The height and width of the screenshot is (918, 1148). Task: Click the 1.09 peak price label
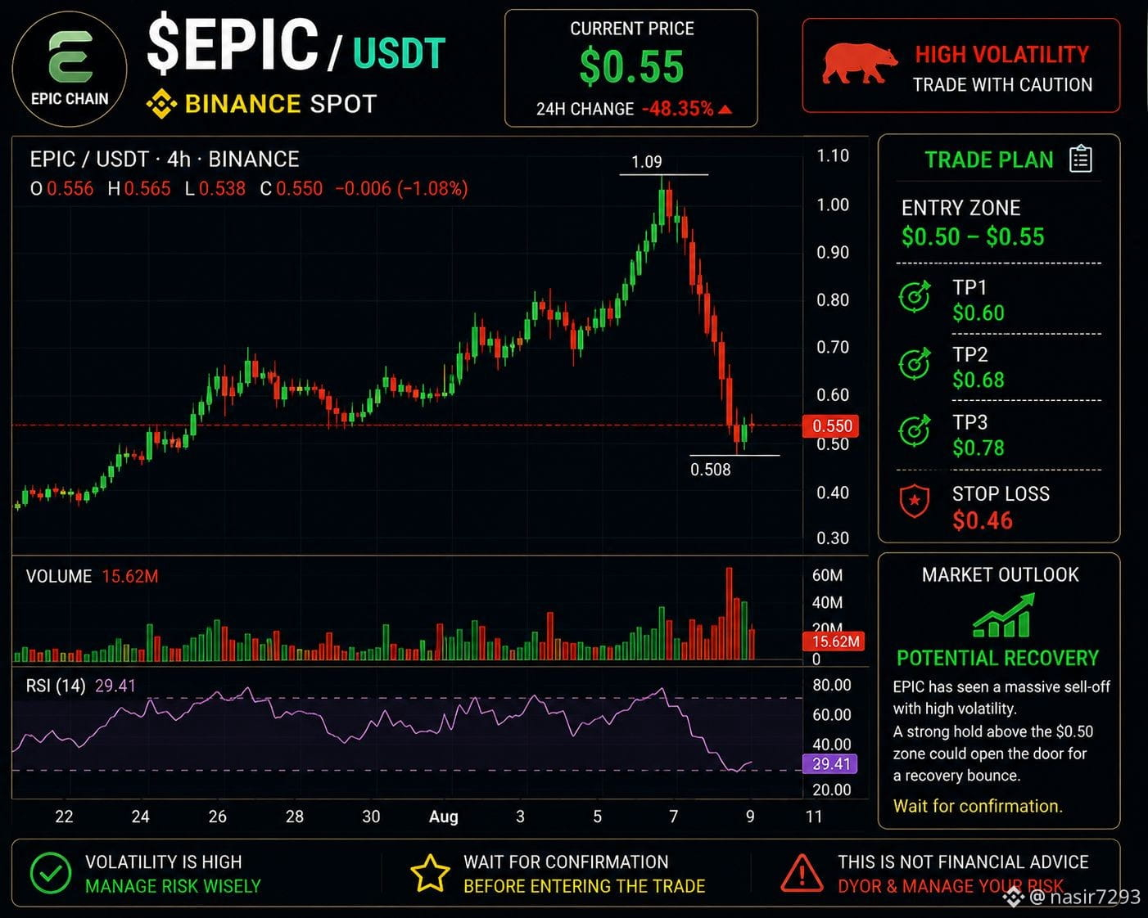(647, 162)
